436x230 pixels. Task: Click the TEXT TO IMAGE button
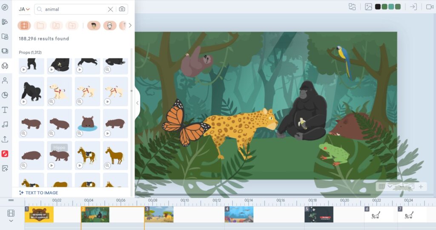pyautogui.click(x=39, y=193)
